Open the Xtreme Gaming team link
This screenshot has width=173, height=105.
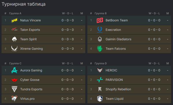pyautogui.click(x=31, y=49)
